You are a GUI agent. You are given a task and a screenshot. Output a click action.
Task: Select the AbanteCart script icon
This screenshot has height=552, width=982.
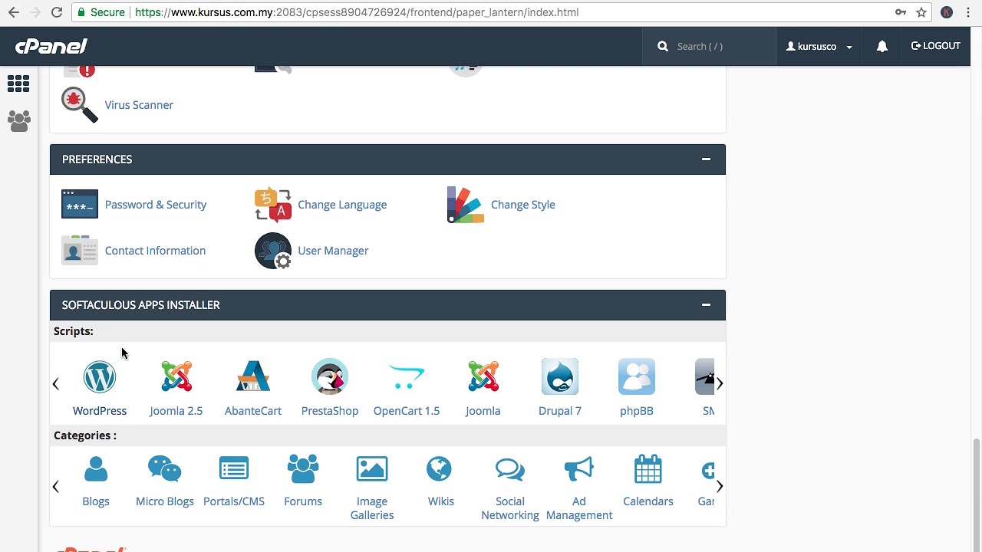tap(253, 377)
